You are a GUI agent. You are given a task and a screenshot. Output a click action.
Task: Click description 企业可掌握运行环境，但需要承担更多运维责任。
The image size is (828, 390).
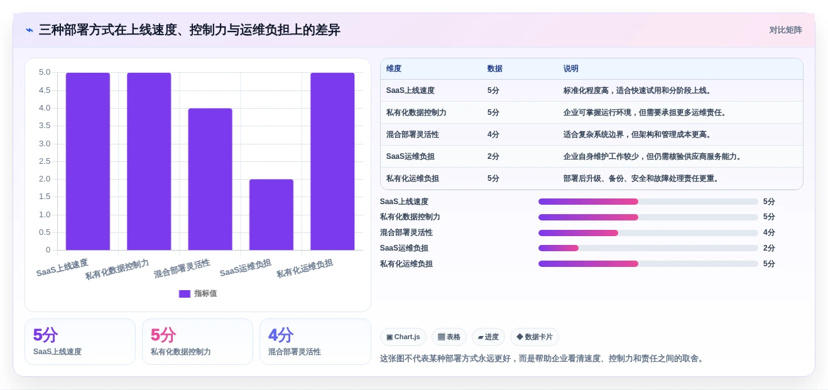[x=646, y=112]
